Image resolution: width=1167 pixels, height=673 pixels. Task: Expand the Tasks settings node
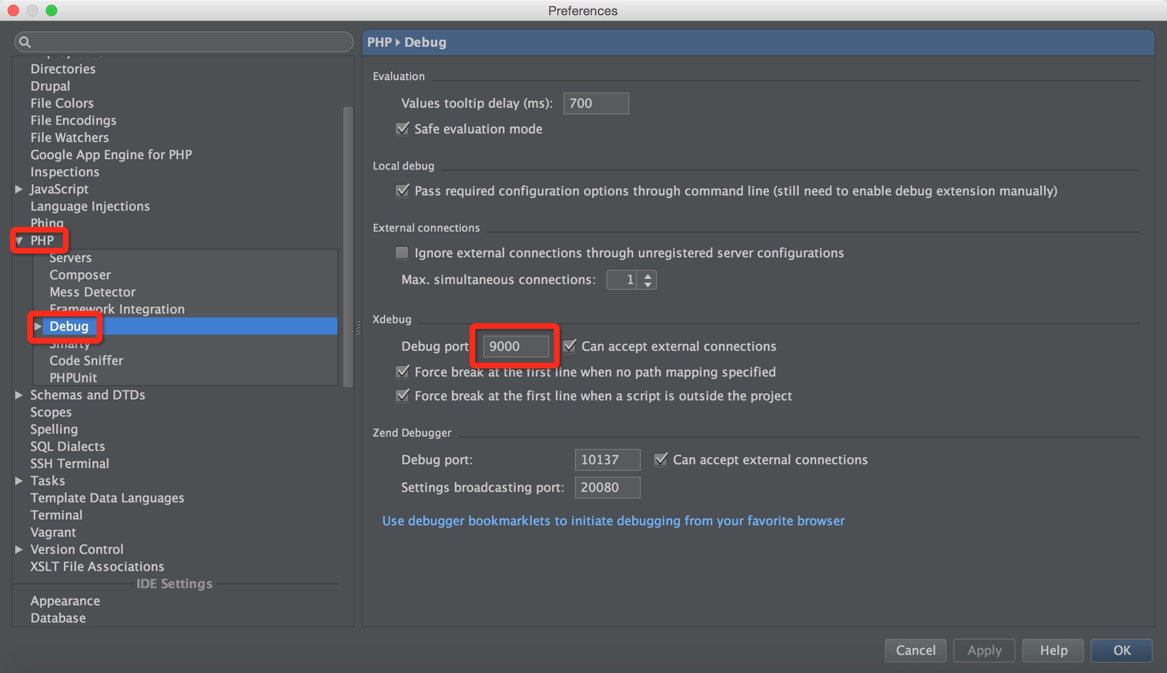coord(19,481)
